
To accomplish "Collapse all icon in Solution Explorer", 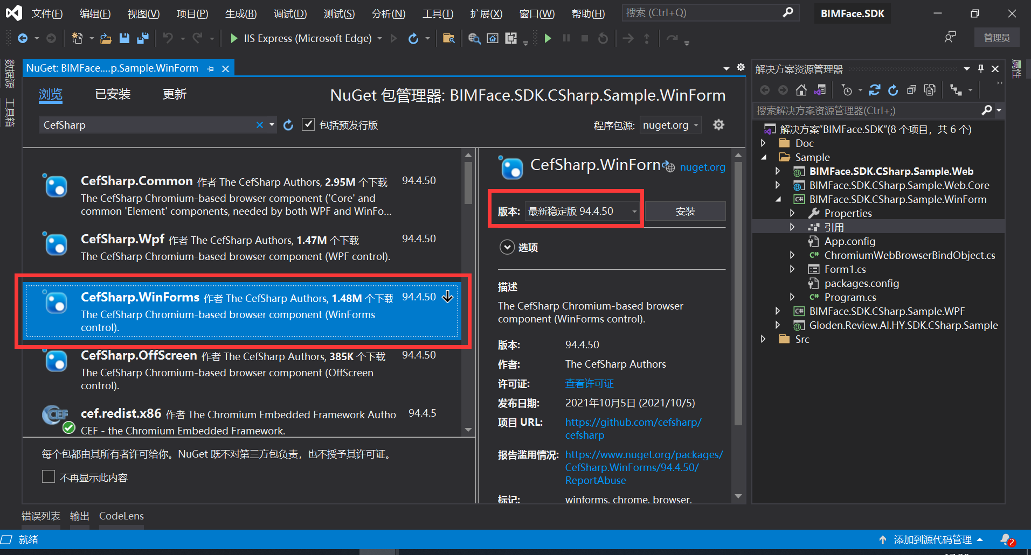I will pos(911,90).
